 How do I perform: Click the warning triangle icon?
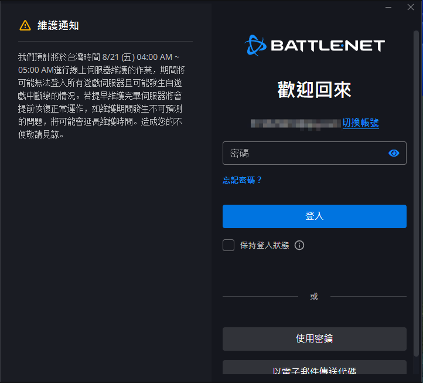(x=25, y=26)
